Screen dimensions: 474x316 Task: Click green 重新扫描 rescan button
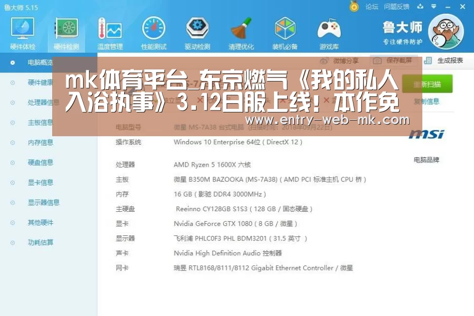point(427,84)
